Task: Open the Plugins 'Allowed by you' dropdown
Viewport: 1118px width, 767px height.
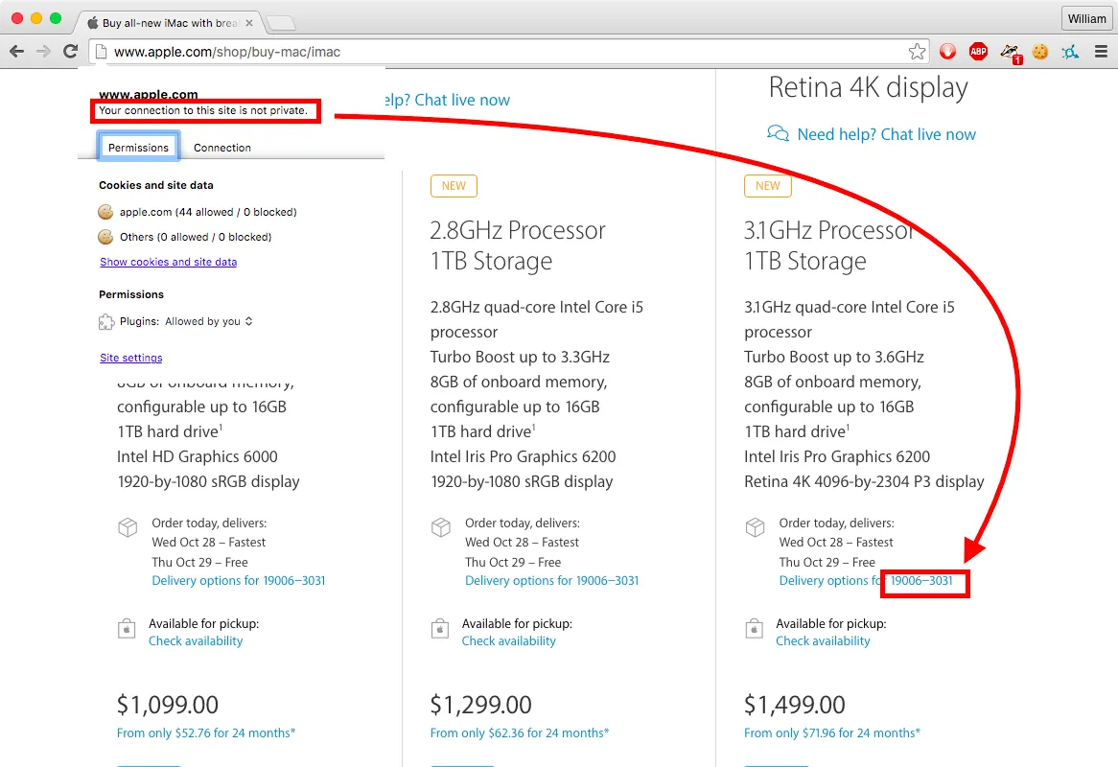Action: [x=209, y=321]
